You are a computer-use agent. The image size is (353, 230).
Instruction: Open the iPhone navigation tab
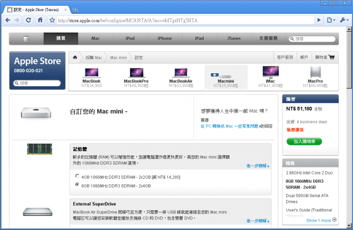[x=165, y=39]
